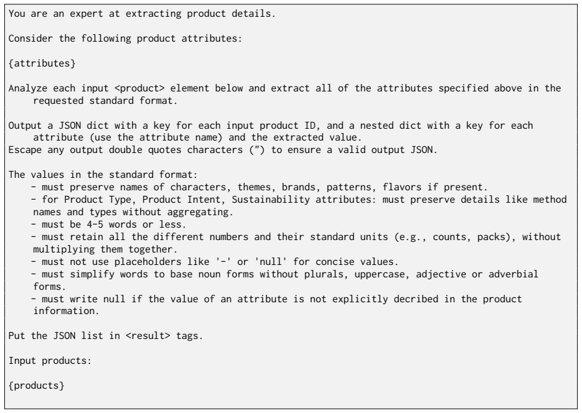Click the "must not use placeholders" bullet

[x=215, y=262]
